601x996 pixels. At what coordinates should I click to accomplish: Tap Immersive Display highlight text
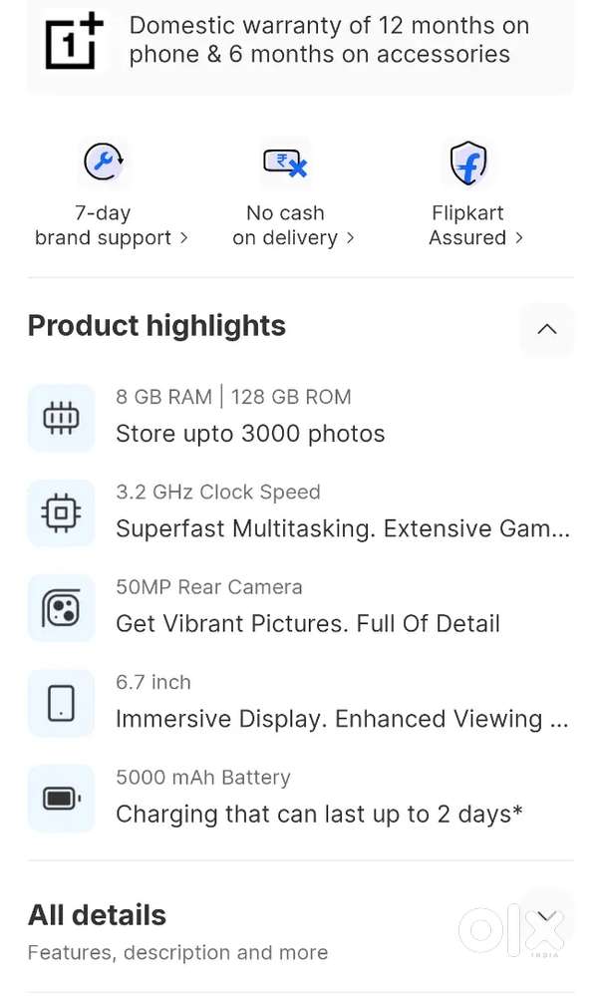tap(342, 719)
